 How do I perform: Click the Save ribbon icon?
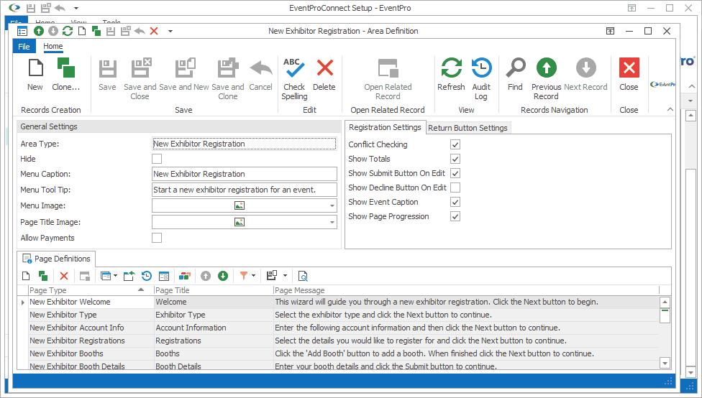[107, 68]
